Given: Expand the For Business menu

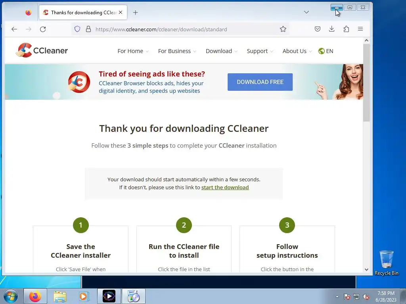Looking at the screenshot, I should [x=177, y=51].
